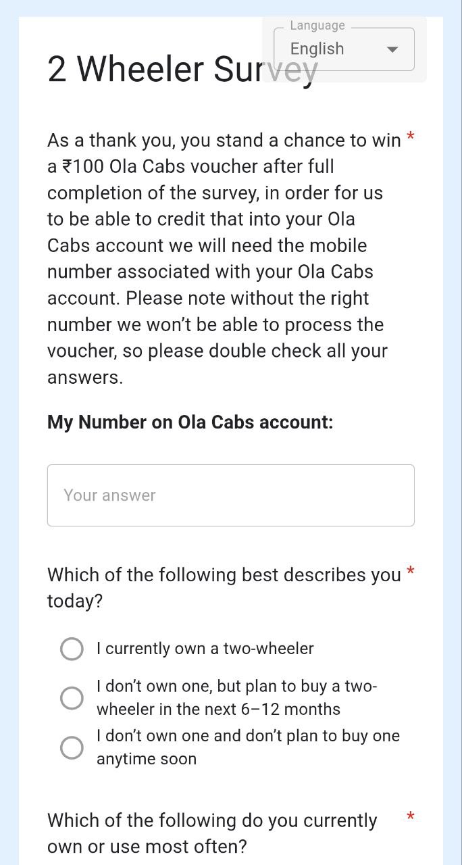This screenshot has width=462, height=865.
Task: Click red asterisk beside "best describes you today" question
Action: point(411,574)
